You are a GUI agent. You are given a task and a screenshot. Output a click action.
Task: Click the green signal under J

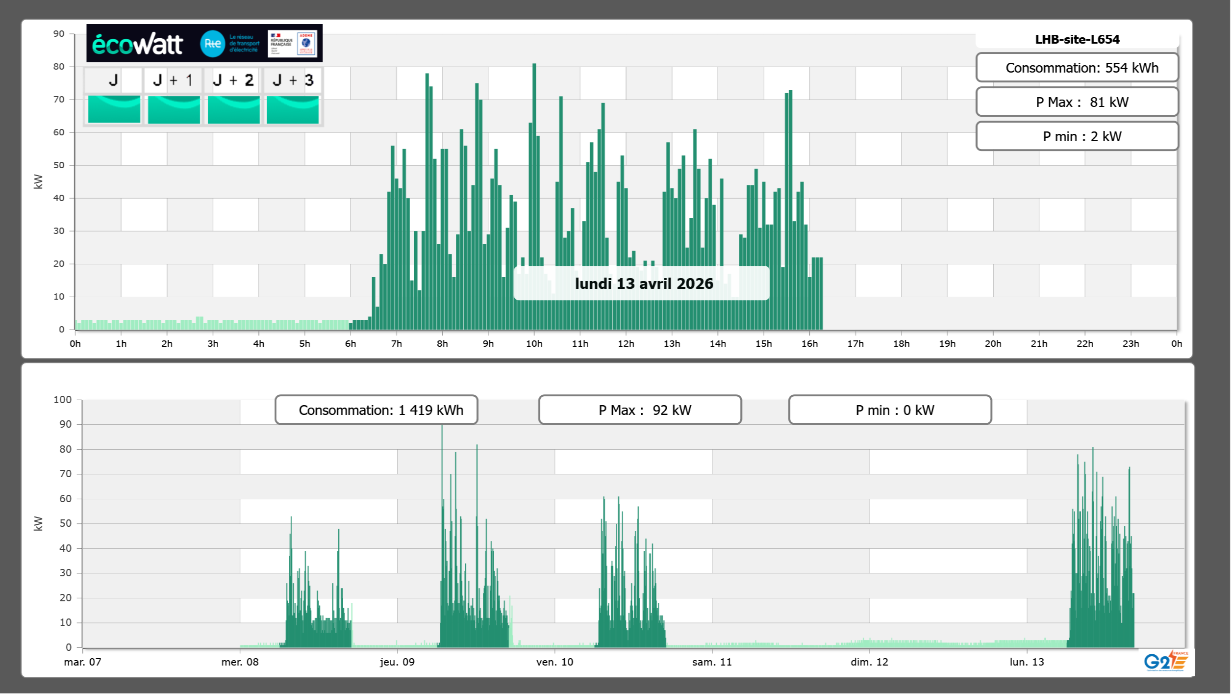click(114, 109)
